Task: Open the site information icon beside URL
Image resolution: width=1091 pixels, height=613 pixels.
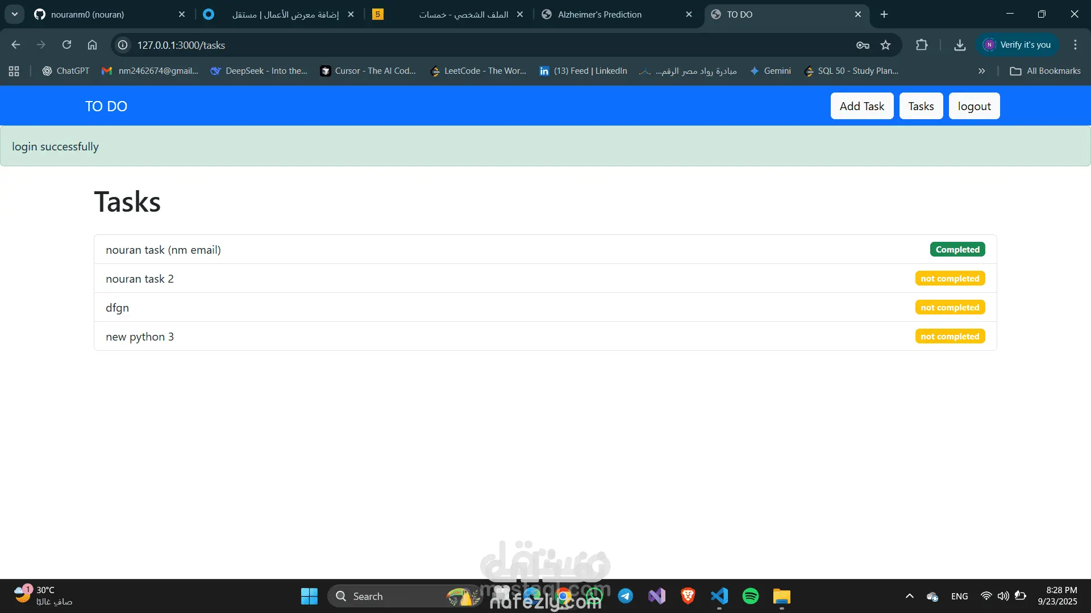Action: point(123,45)
